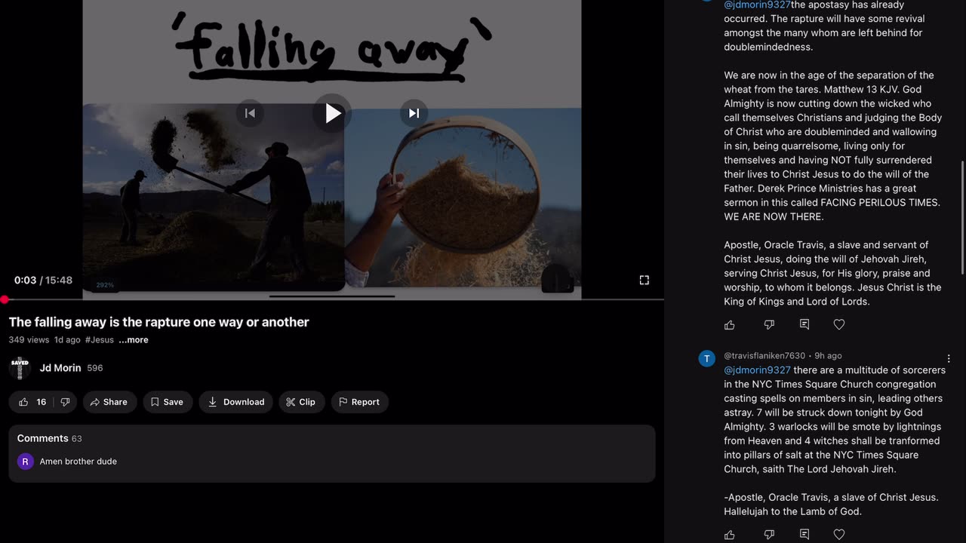Click the video title text

[x=159, y=322]
